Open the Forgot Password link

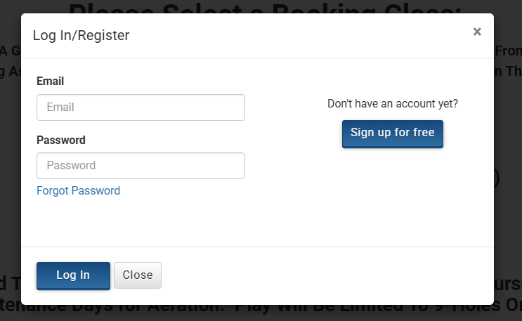(x=78, y=190)
